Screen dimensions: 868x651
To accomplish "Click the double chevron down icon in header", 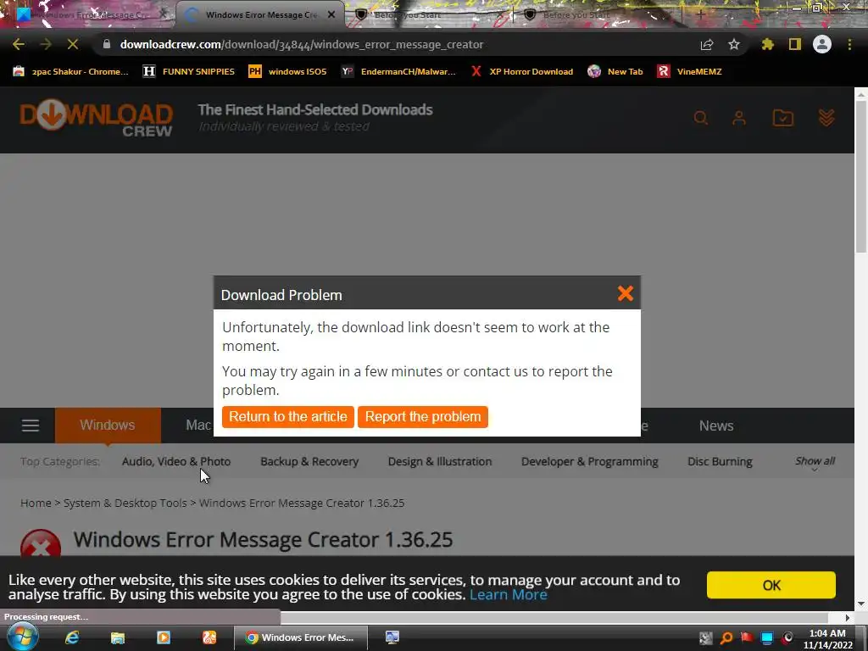I will (x=826, y=118).
